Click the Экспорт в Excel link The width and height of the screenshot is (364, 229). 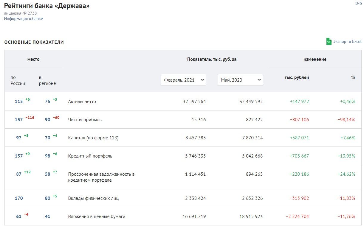point(347,41)
